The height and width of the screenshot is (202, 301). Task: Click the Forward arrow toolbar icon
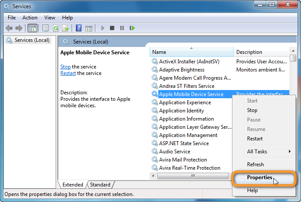click(x=19, y=28)
